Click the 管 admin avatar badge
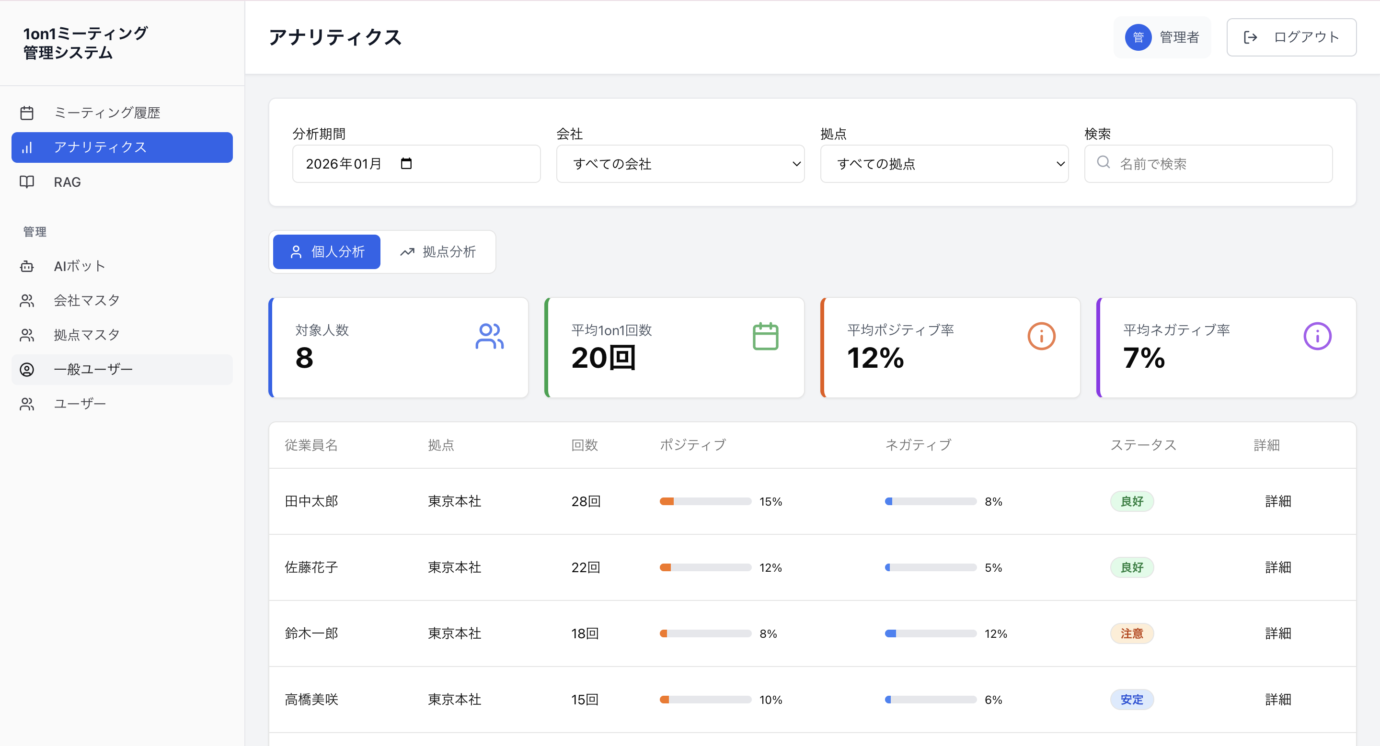Image resolution: width=1380 pixels, height=746 pixels. [1138, 37]
